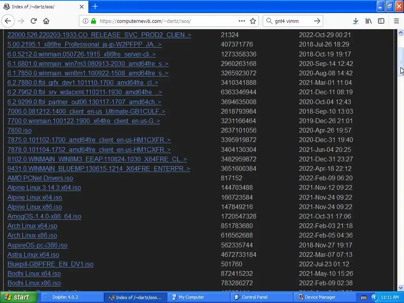Open the 6.2.9299.0.fbl_partner_out06 link
Screen dimensions: 404x303
[84, 102]
